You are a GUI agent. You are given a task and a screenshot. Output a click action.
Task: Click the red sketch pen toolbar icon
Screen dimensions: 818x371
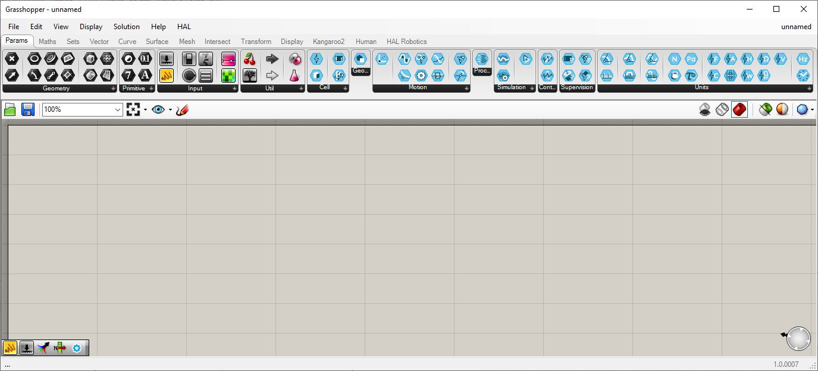tap(182, 109)
